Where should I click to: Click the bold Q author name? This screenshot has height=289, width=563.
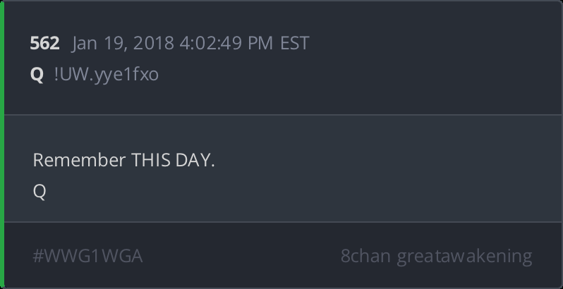[37, 74]
